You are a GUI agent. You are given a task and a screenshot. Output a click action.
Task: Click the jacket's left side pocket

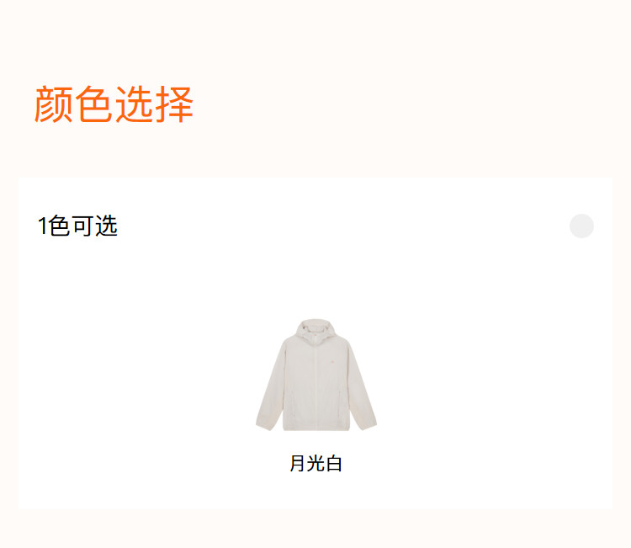[293, 402]
